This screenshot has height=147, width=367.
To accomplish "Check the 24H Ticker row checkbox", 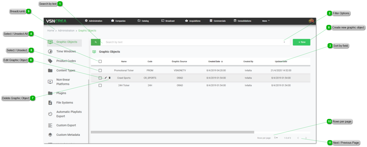I will [100, 85].
